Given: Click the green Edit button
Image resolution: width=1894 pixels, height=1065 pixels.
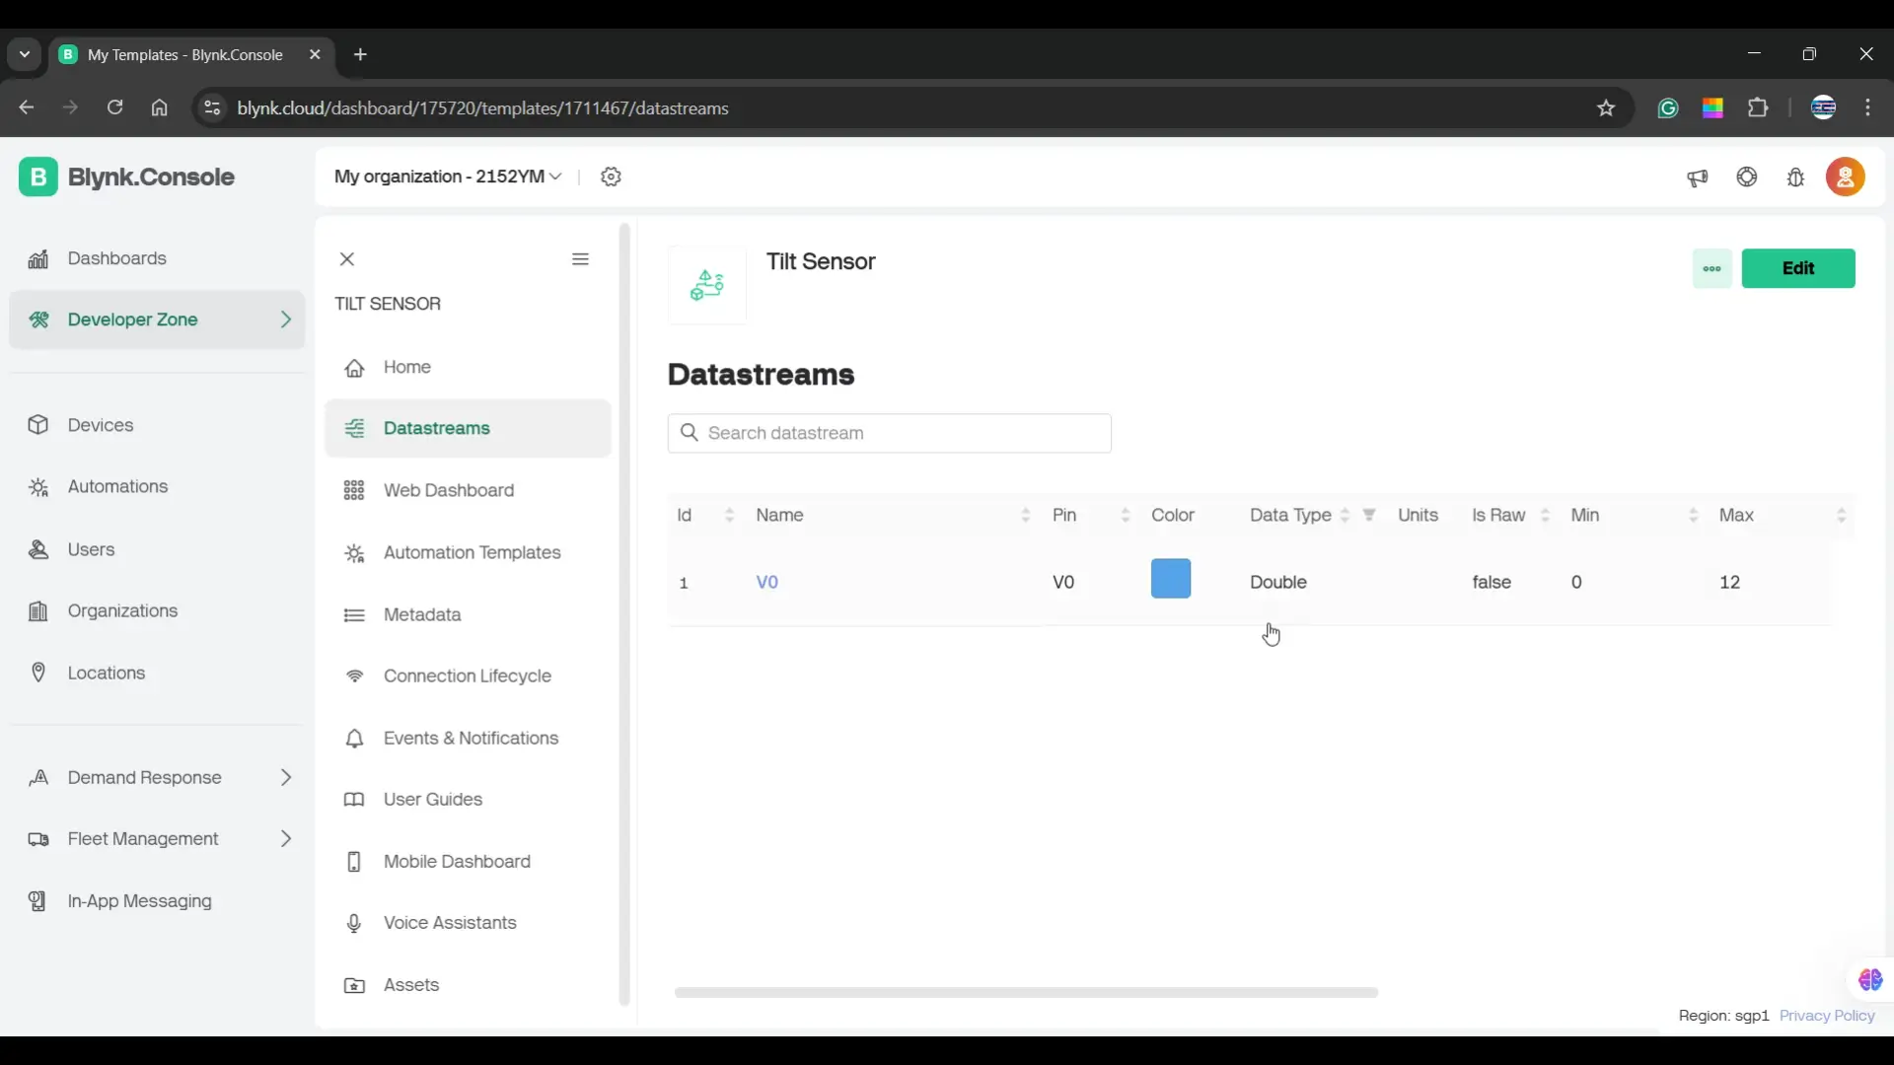Looking at the screenshot, I should 1797,268.
